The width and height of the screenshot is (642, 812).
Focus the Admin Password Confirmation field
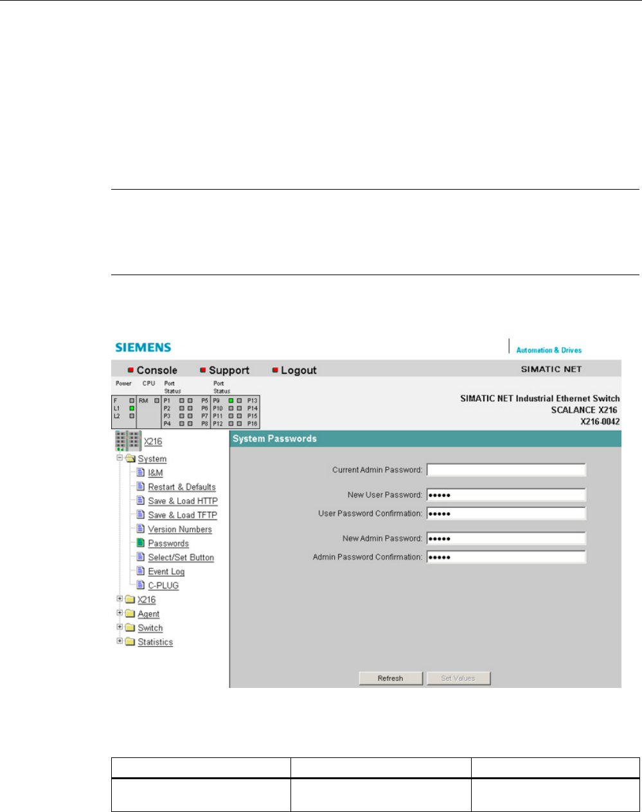tap(506, 557)
